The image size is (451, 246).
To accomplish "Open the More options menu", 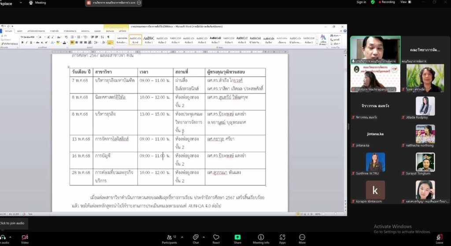I will click(x=302, y=238).
